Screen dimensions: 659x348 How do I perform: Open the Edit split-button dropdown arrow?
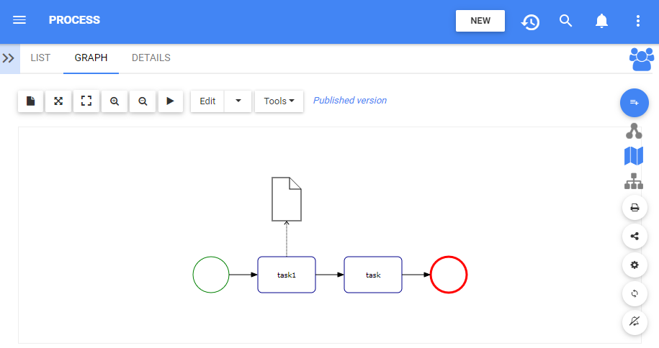(238, 101)
